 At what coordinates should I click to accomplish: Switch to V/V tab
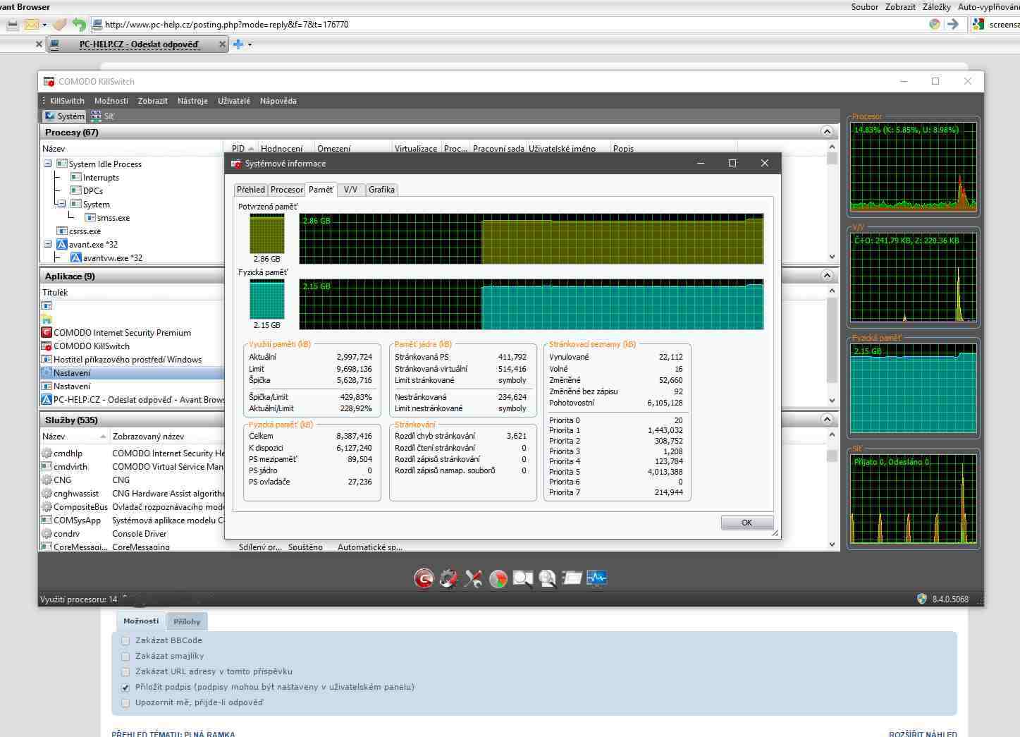[x=350, y=190]
